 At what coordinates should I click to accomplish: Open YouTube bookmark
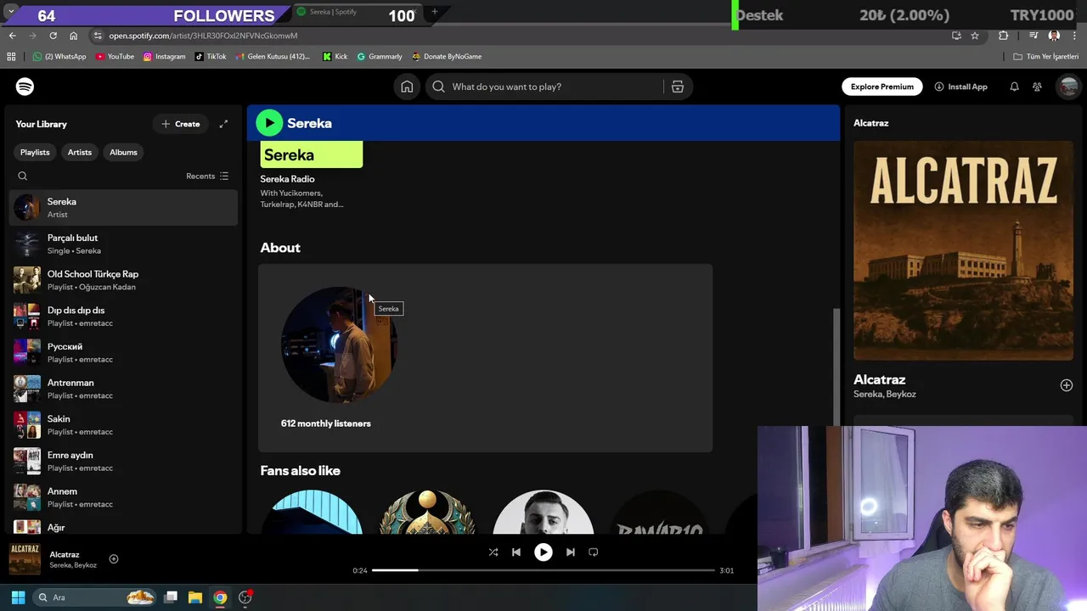tap(115, 57)
